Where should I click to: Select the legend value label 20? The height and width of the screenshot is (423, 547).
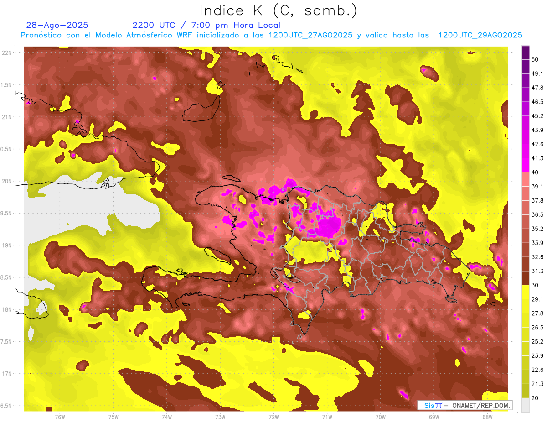(535, 398)
